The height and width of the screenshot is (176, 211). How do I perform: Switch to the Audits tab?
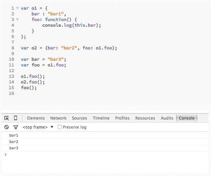click(x=167, y=118)
